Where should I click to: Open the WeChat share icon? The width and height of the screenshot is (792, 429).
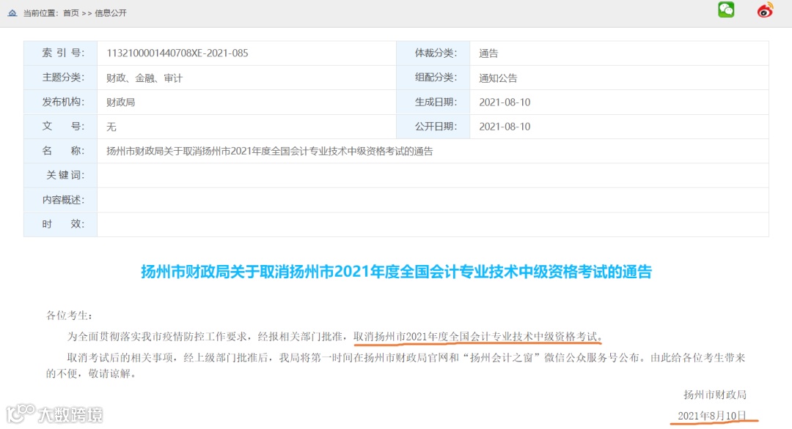click(726, 10)
